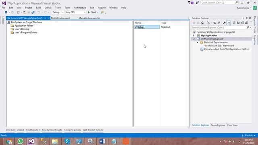The image size is (258, 145).
Task: Open File Types Editor icon in Solution Explorer
Action: pyautogui.click(x=243, y=23)
